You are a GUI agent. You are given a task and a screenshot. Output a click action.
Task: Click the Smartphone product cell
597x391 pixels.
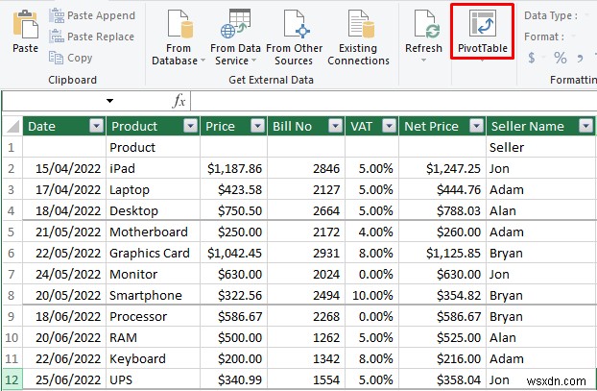(153, 295)
